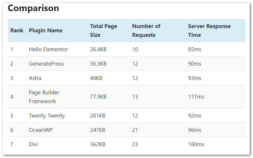Click the OceanWP plugin name
253x158 pixels.
(x=41, y=130)
